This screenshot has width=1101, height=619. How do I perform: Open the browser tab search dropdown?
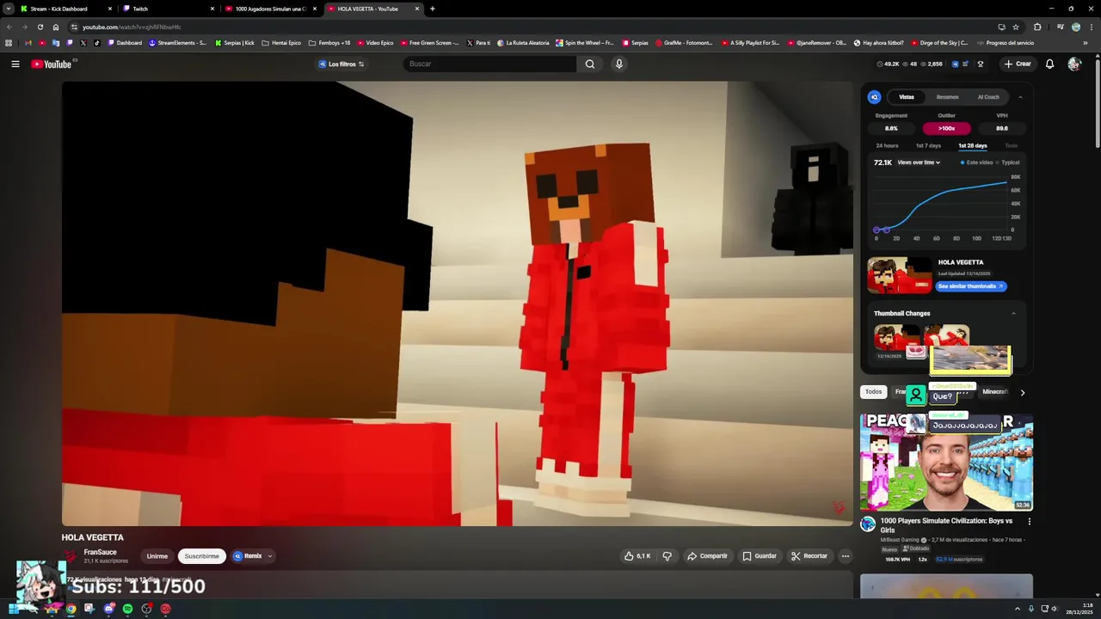(8, 9)
